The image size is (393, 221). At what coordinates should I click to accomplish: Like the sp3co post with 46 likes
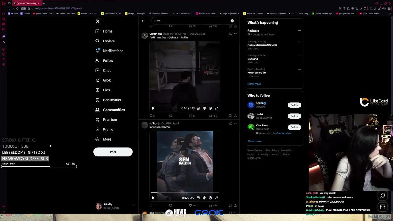(192, 205)
